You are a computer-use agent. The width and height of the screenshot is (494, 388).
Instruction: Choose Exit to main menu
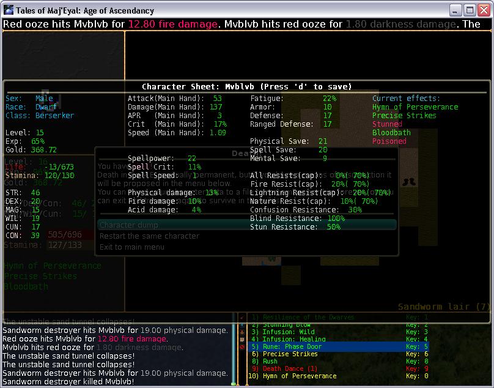pos(131,247)
